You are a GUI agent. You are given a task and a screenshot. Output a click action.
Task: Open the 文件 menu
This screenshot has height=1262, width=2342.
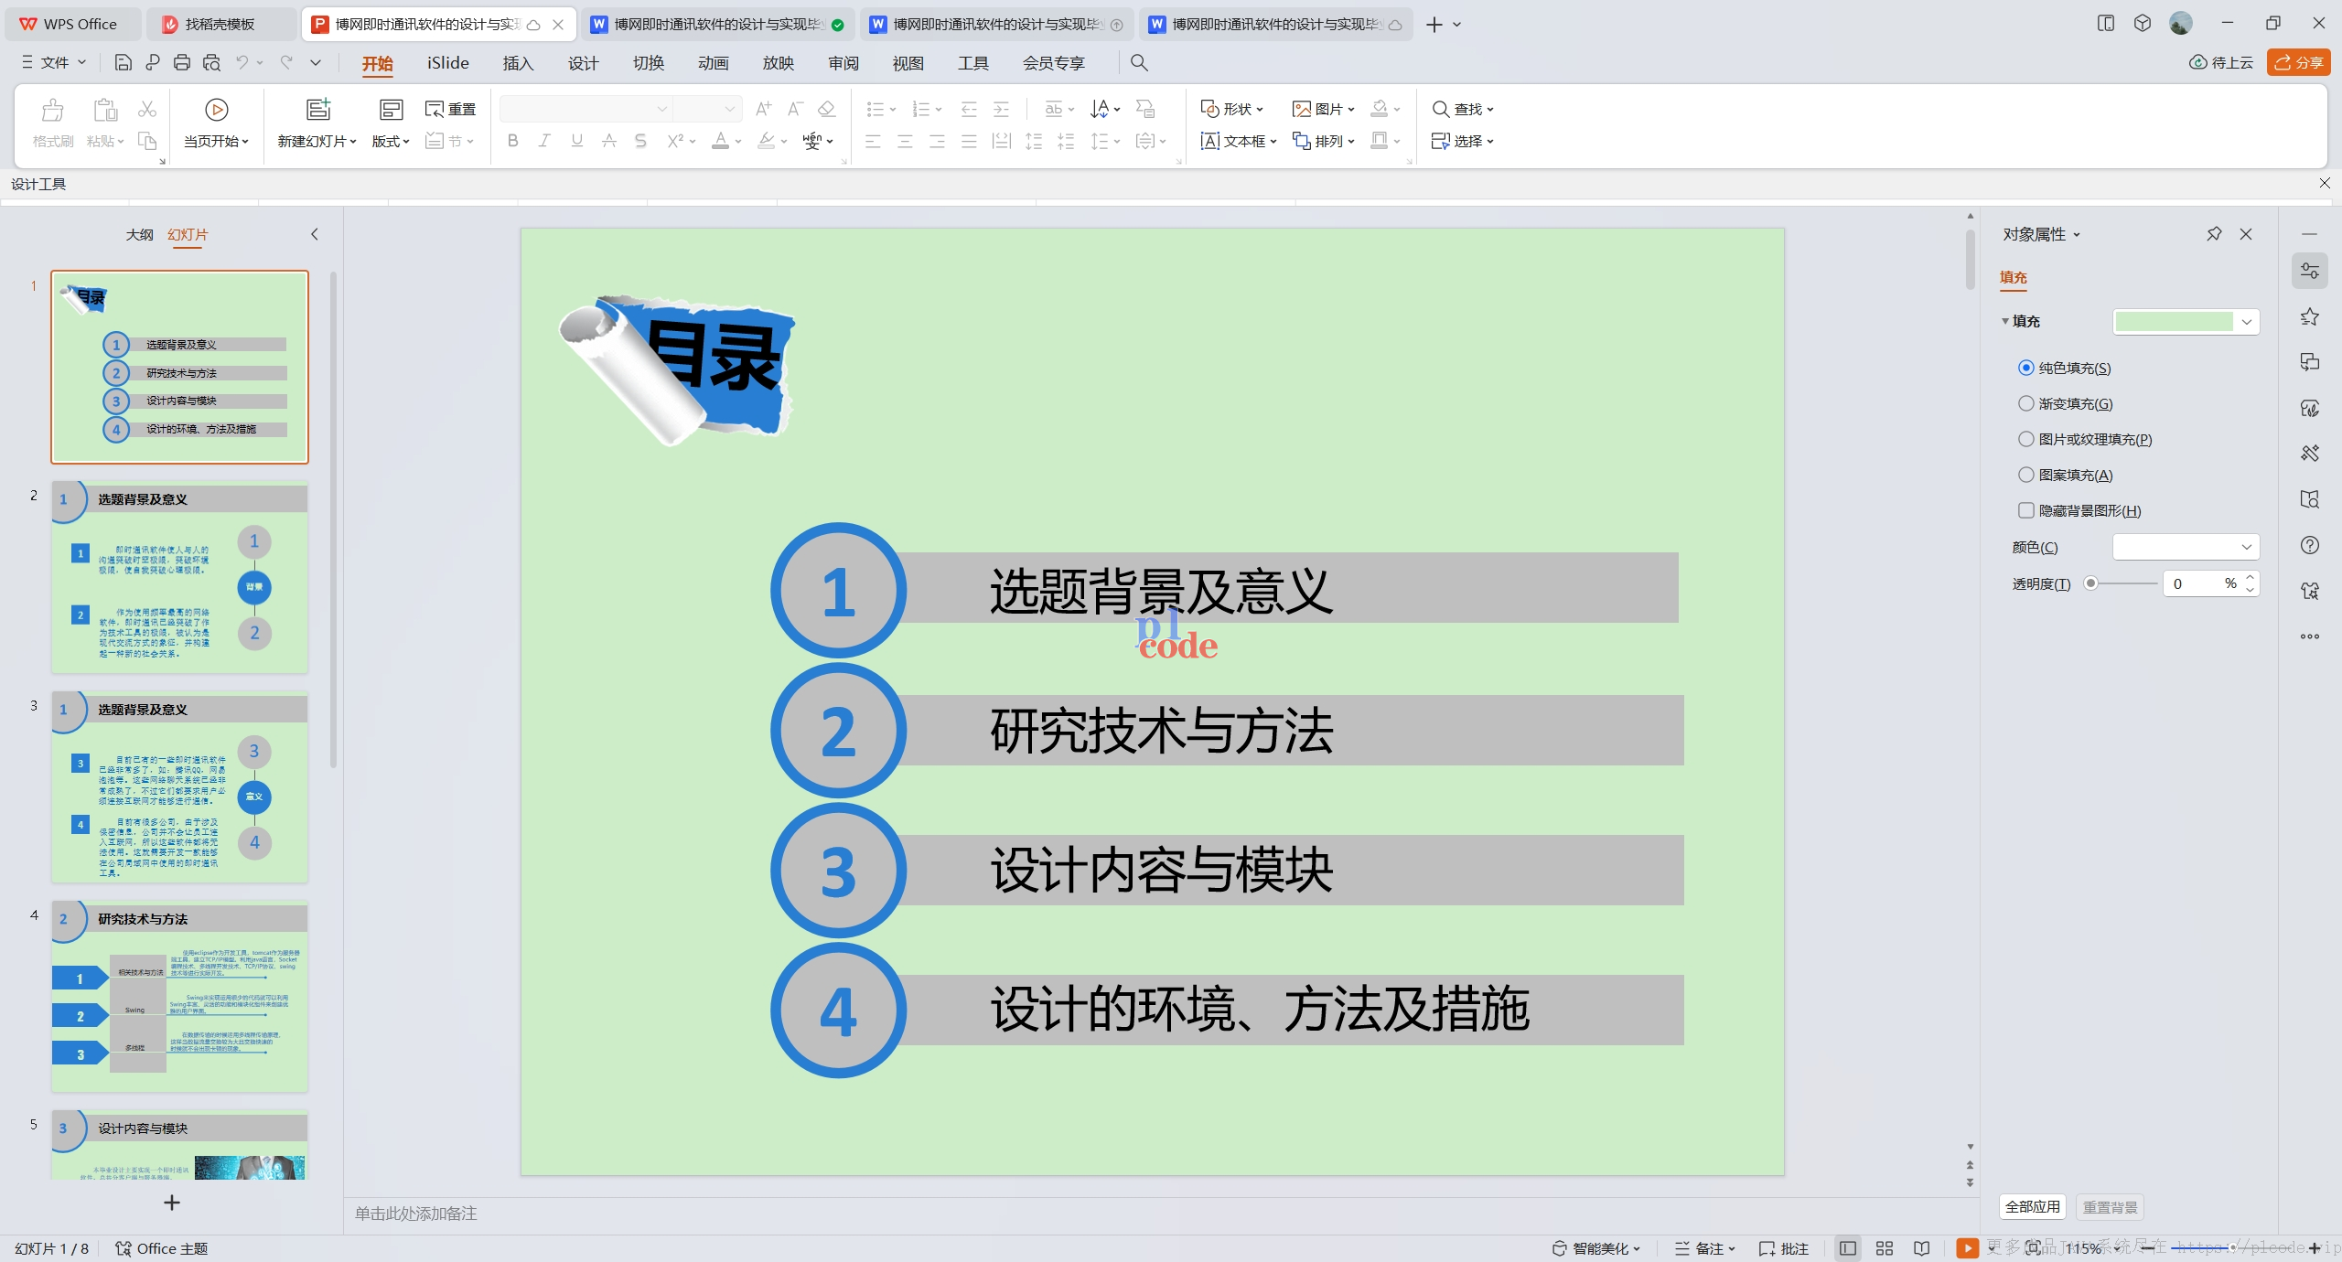tap(54, 62)
